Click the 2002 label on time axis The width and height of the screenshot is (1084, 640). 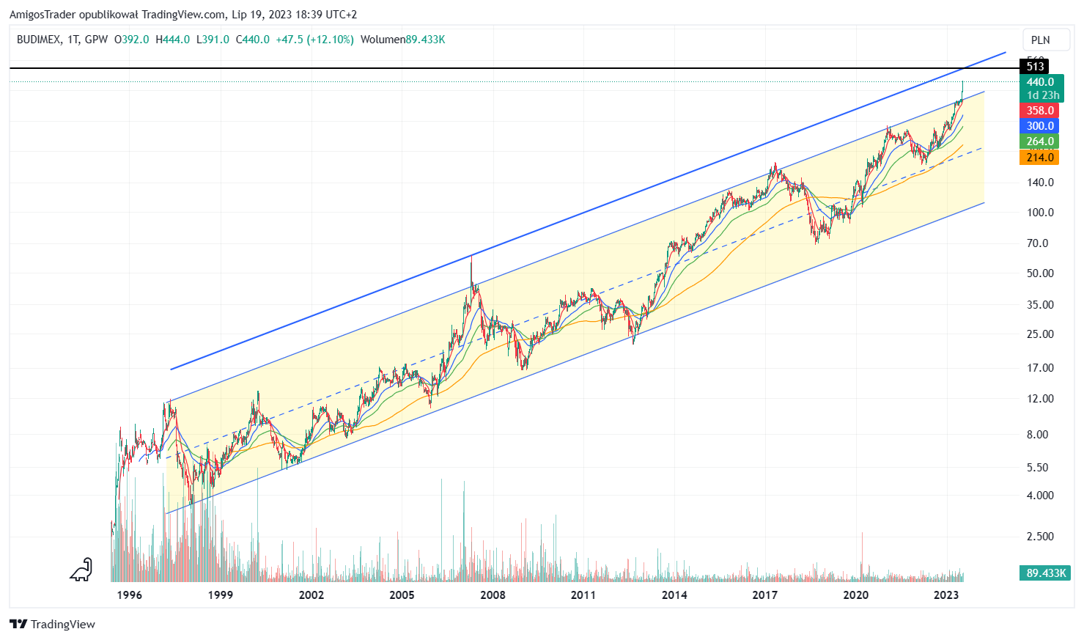point(311,595)
